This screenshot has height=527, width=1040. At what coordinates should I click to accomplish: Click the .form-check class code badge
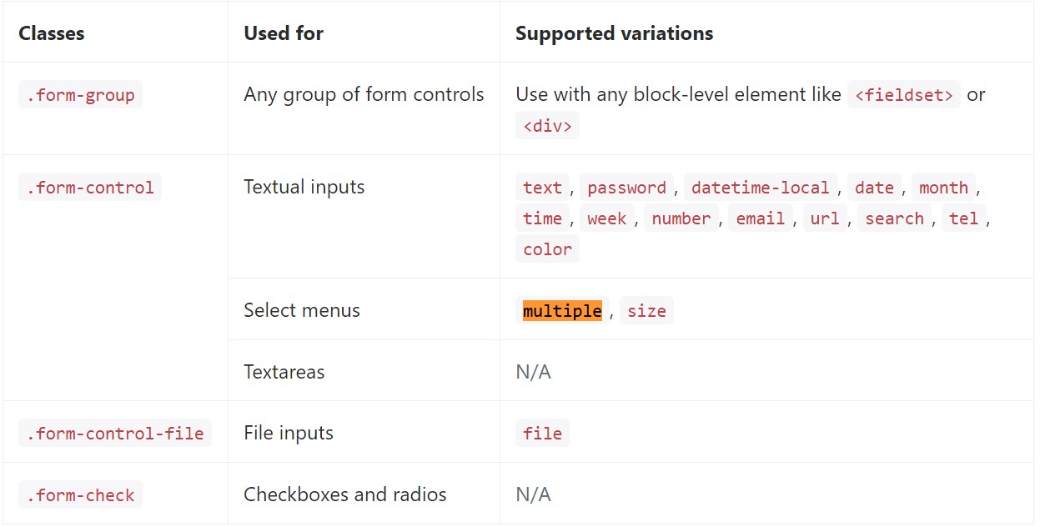[x=80, y=495]
